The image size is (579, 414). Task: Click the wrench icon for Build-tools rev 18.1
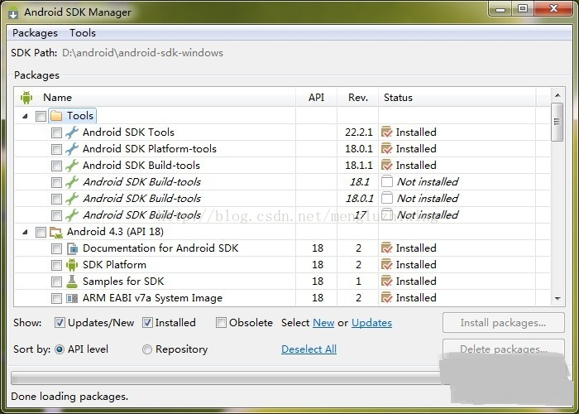click(x=72, y=182)
